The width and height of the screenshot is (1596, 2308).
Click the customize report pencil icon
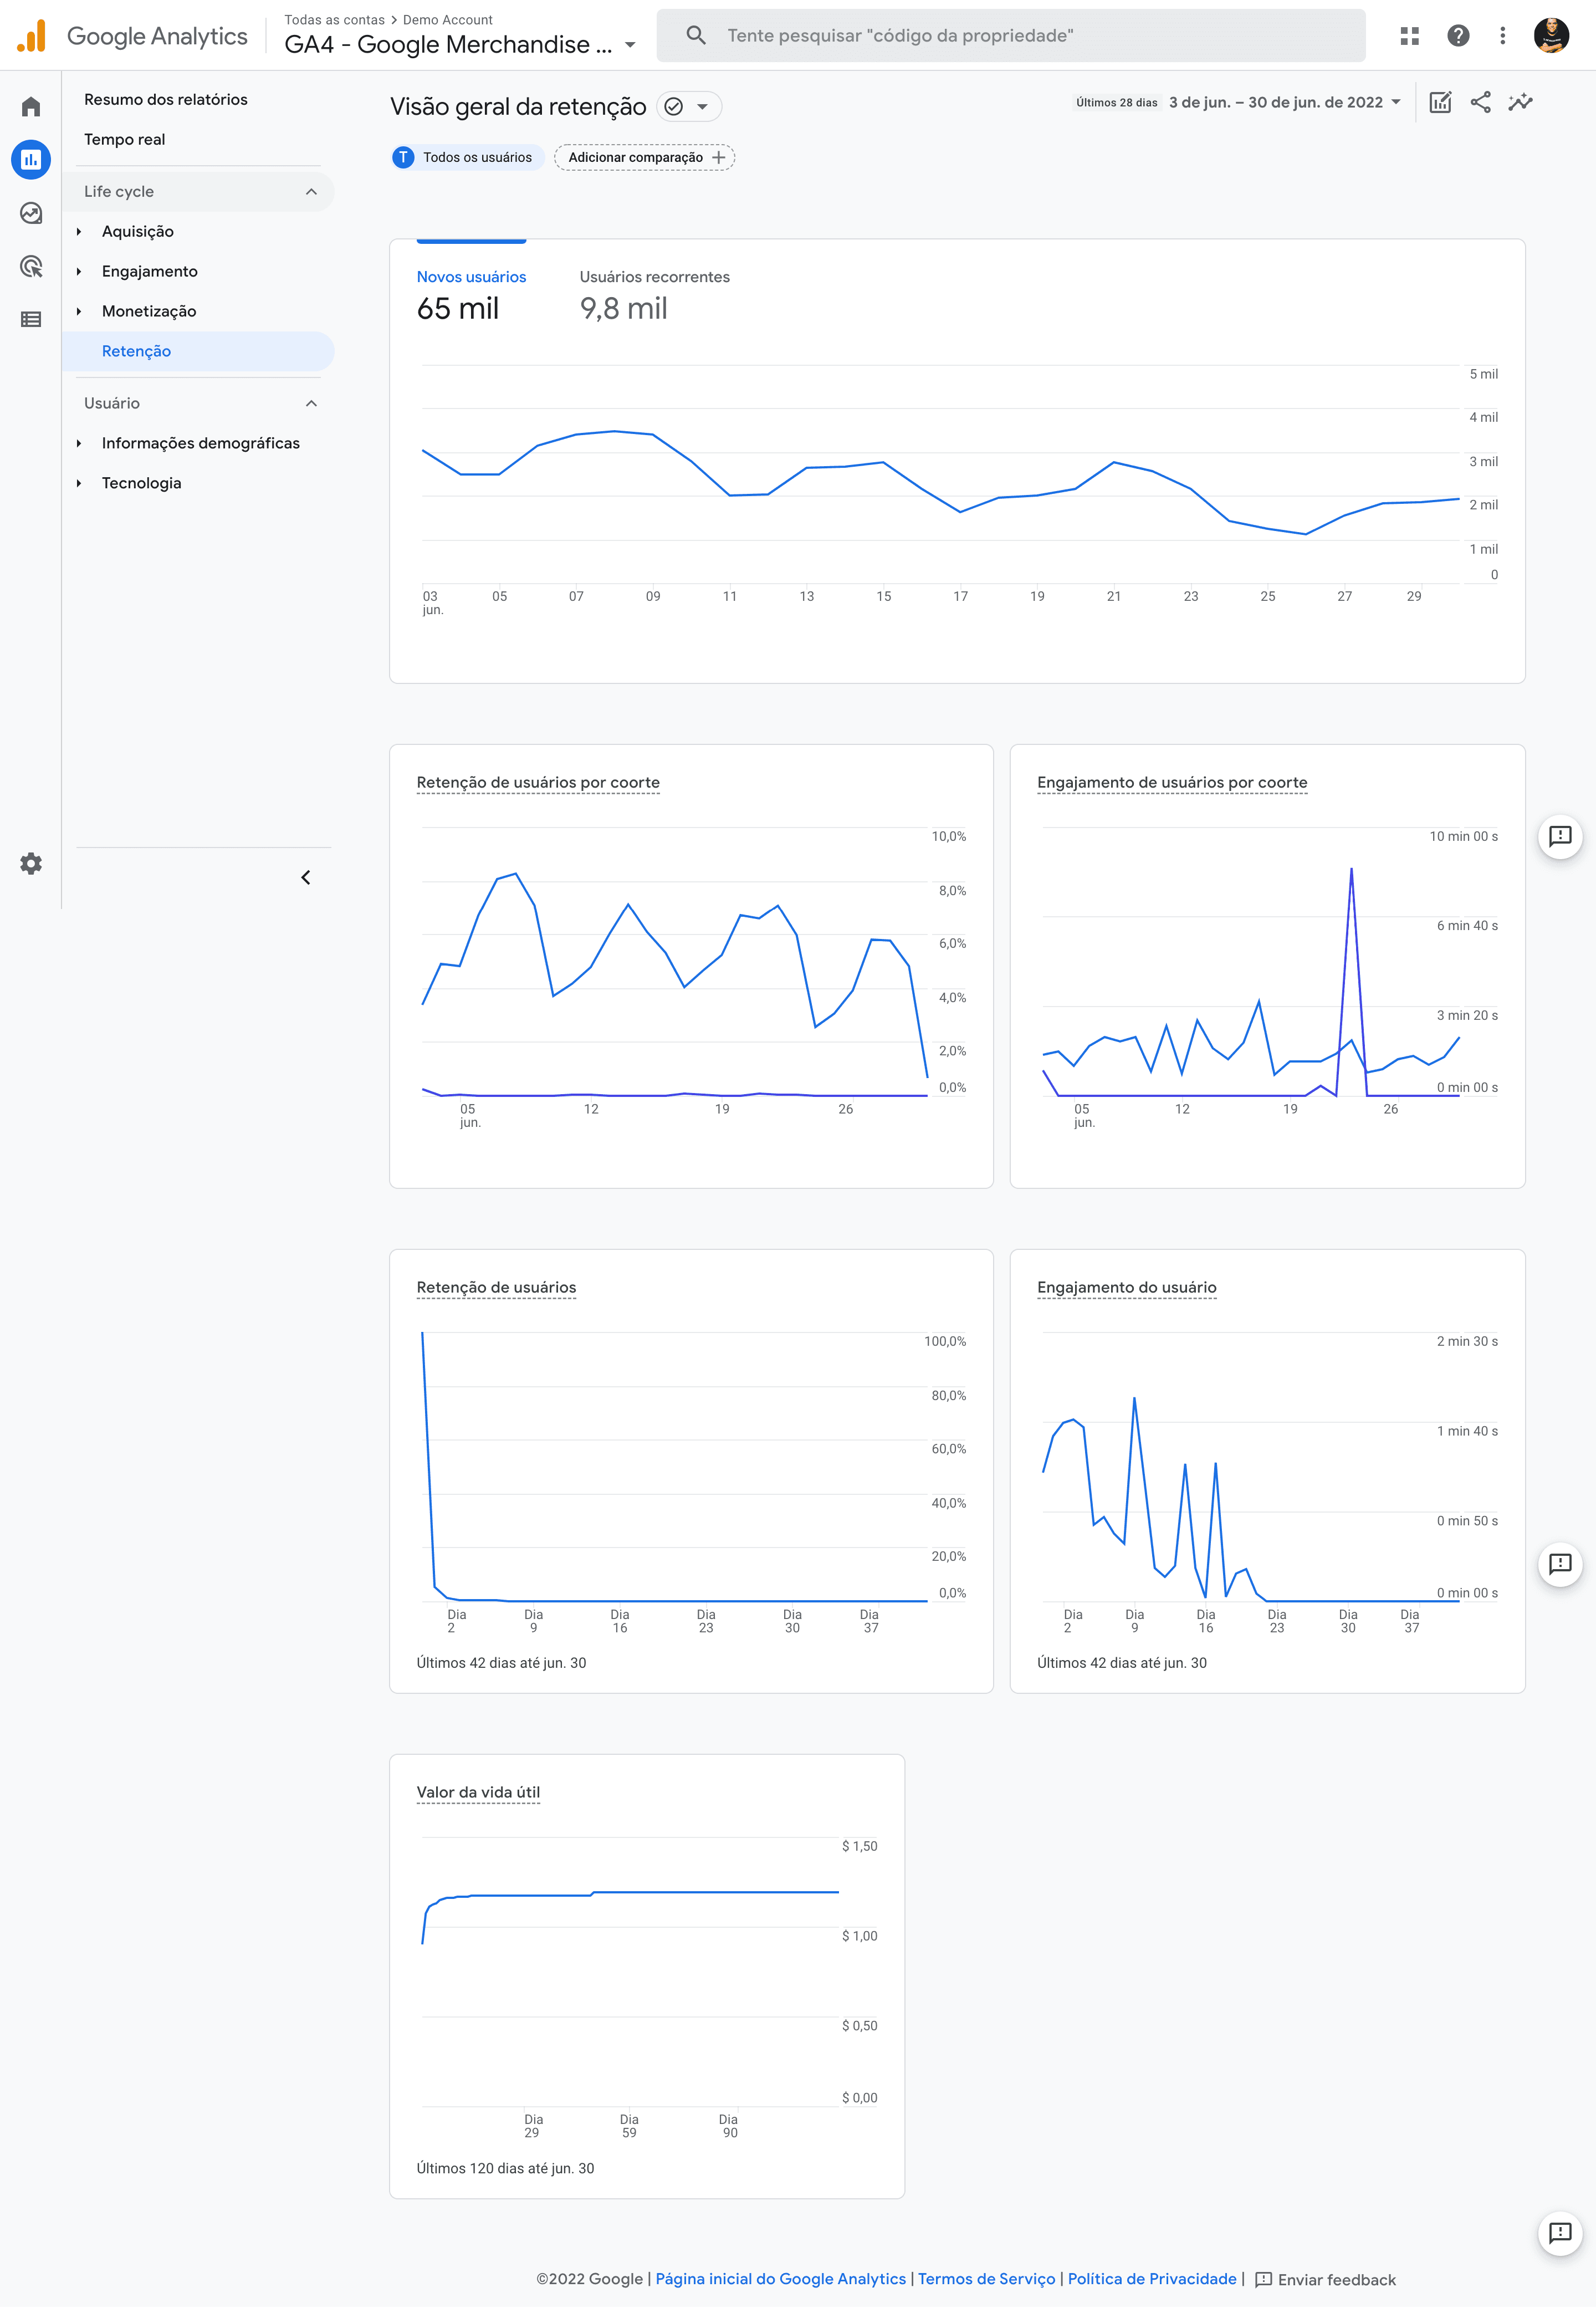(x=1440, y=102)
